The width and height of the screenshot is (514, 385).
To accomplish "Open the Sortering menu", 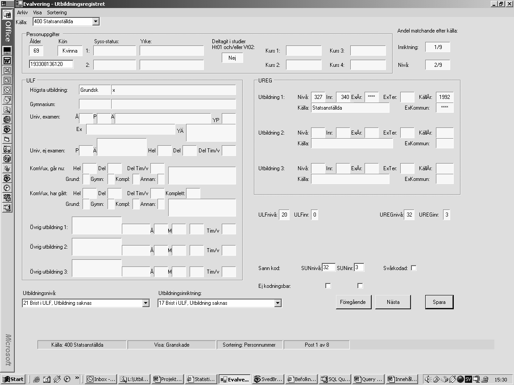I will tap(57, 12).
